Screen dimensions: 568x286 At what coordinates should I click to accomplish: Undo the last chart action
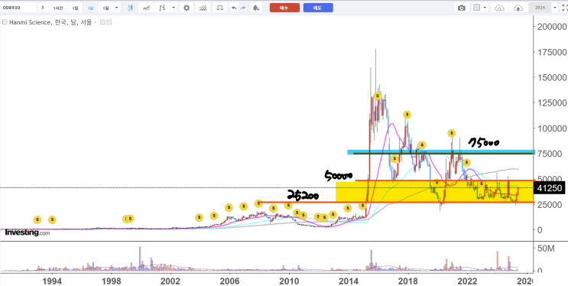point(235,8)
